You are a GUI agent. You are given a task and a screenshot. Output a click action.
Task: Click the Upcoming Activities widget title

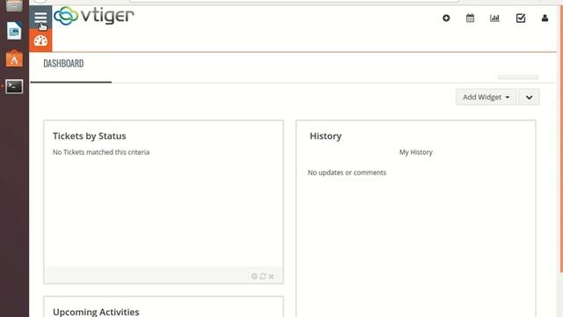[96, 312]
